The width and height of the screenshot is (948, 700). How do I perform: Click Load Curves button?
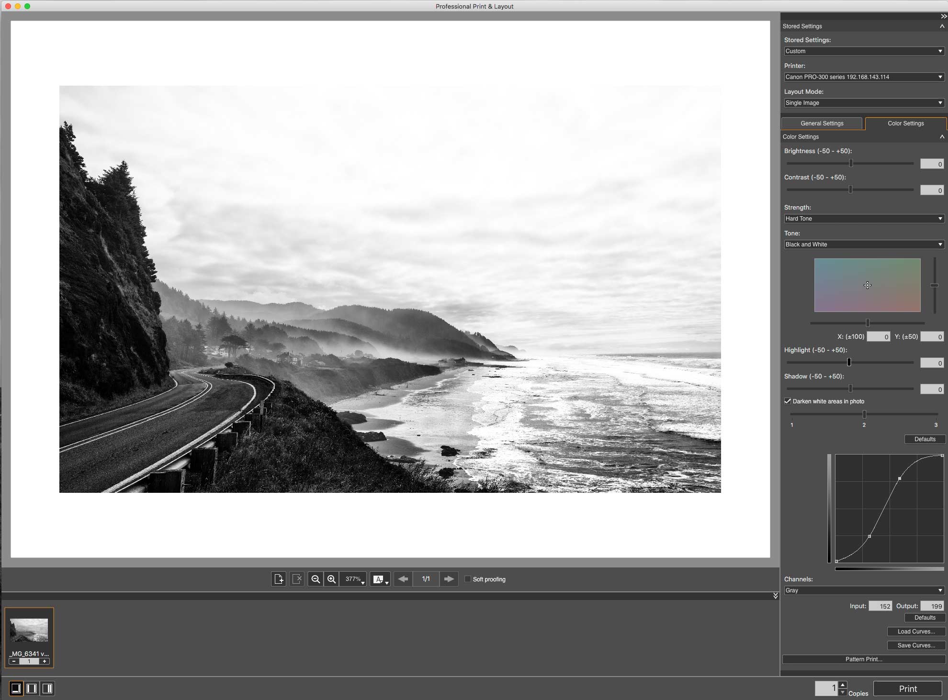[x=916, y=632]
